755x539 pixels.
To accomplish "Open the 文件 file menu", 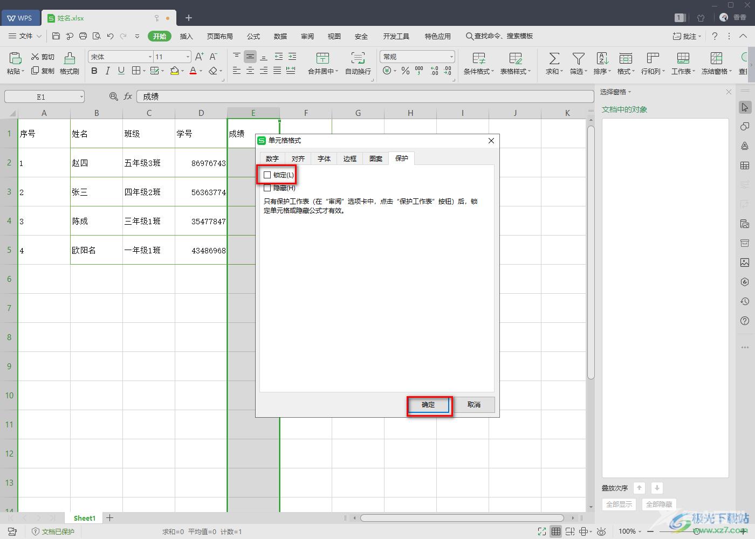I will [25, 36].
